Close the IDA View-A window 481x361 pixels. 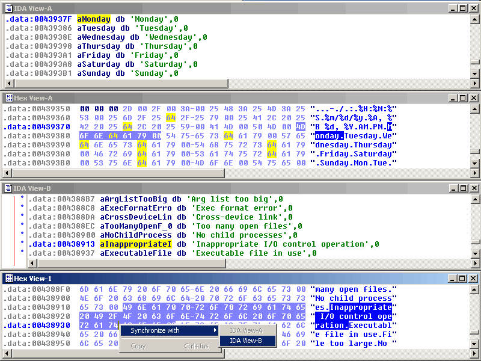(473, 8)
